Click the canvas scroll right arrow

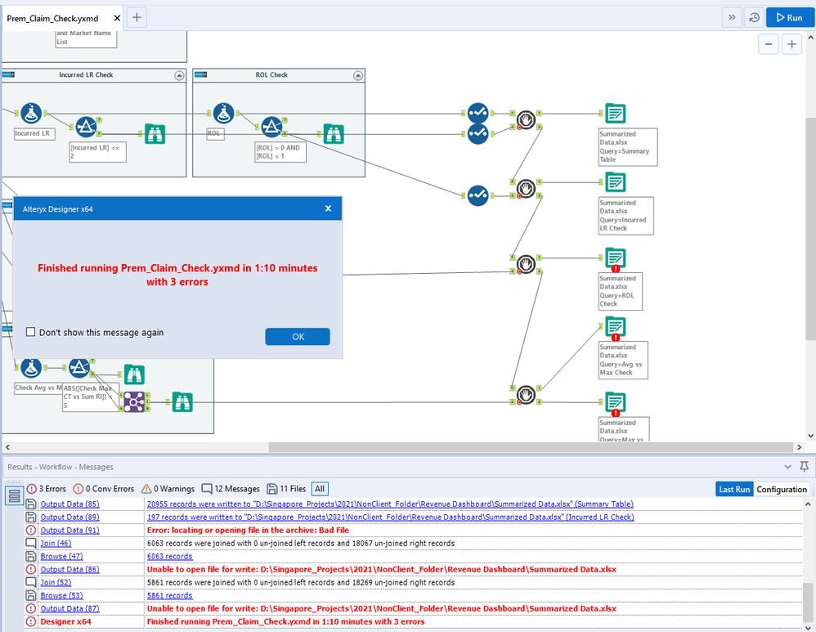tap(800, 447)
